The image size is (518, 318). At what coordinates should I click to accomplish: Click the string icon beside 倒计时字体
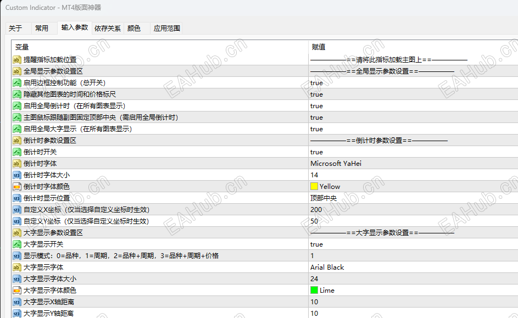pos(17,164)
